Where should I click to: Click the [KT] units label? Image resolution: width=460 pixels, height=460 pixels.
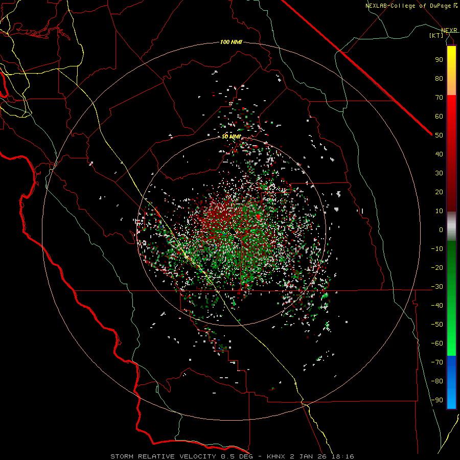click(x=436, y=35)
